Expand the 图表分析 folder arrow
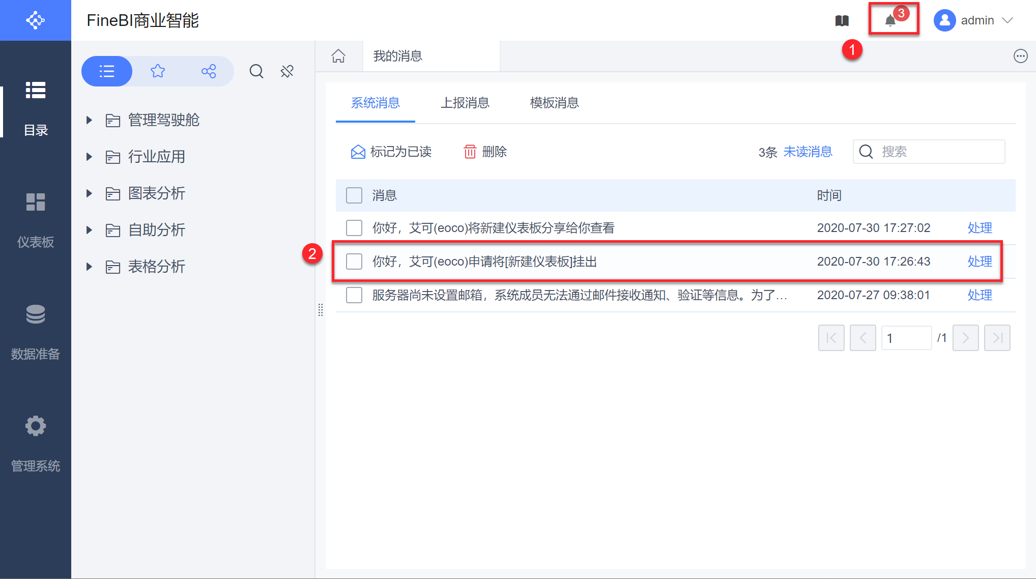 click(x=90, y=193)
